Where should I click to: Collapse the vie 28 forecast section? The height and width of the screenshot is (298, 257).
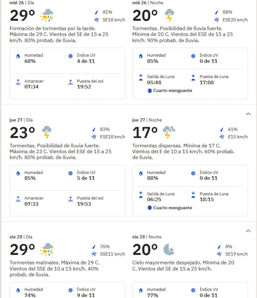pyautogui.click(x=248, y=231)
